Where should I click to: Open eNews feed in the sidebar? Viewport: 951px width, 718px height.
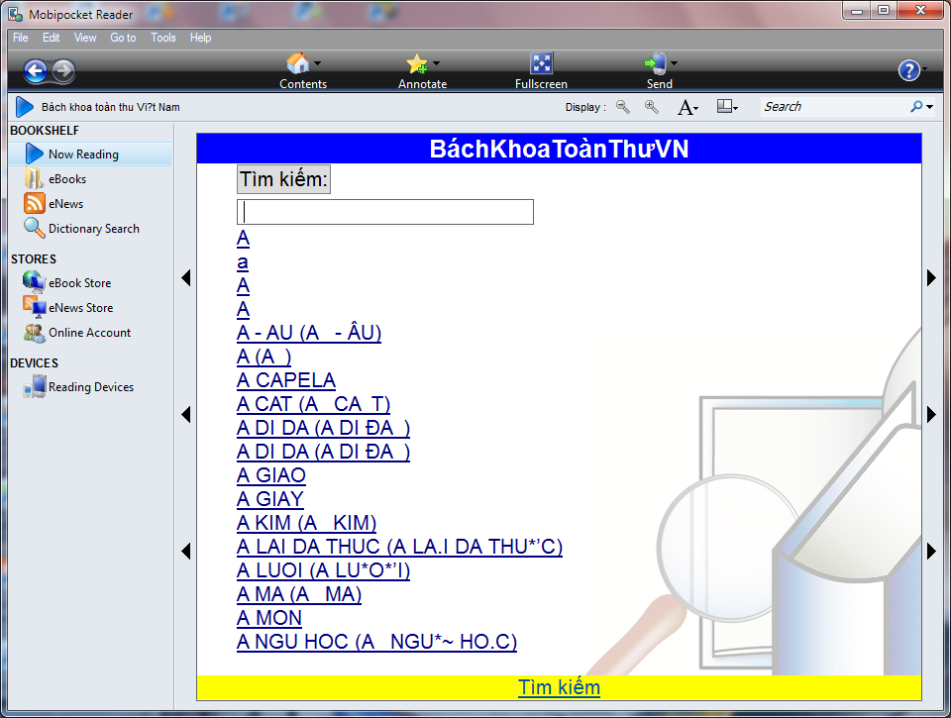(65, 204)
